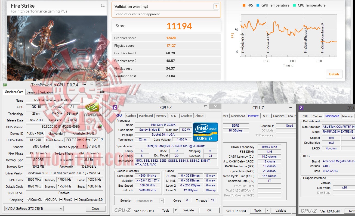Open the Caches tab in the left CPU-Z window
This screenshot has width=355, height=216.
(x=131, y=116)
